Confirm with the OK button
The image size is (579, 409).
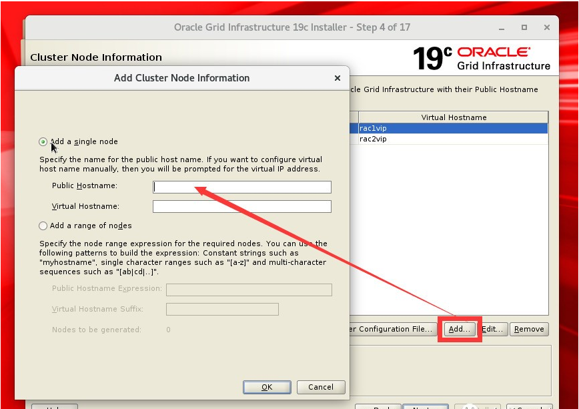coord(267,387)
